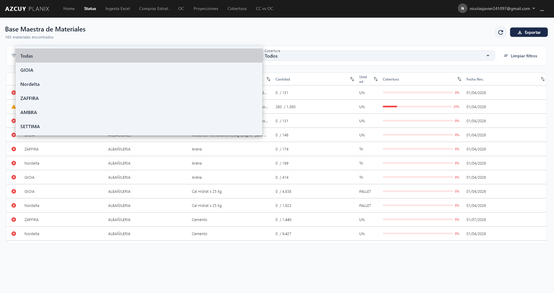
Task: Click sort arrows on Cantidad column
Action: [352, 79]
